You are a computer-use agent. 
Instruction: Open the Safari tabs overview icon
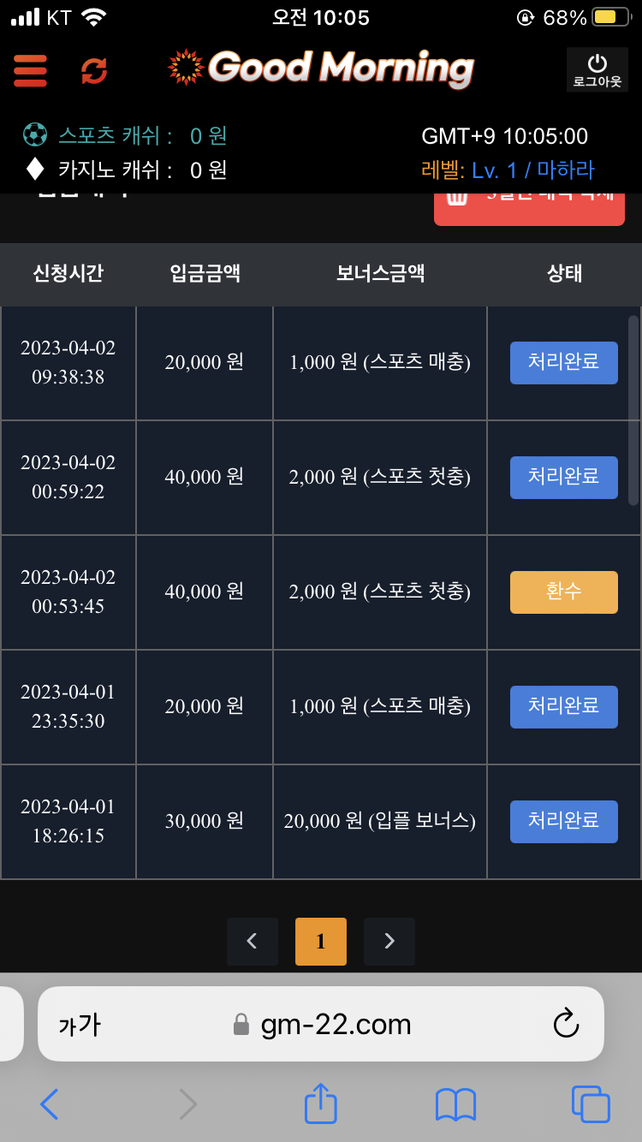click(x=591, y=1104)
